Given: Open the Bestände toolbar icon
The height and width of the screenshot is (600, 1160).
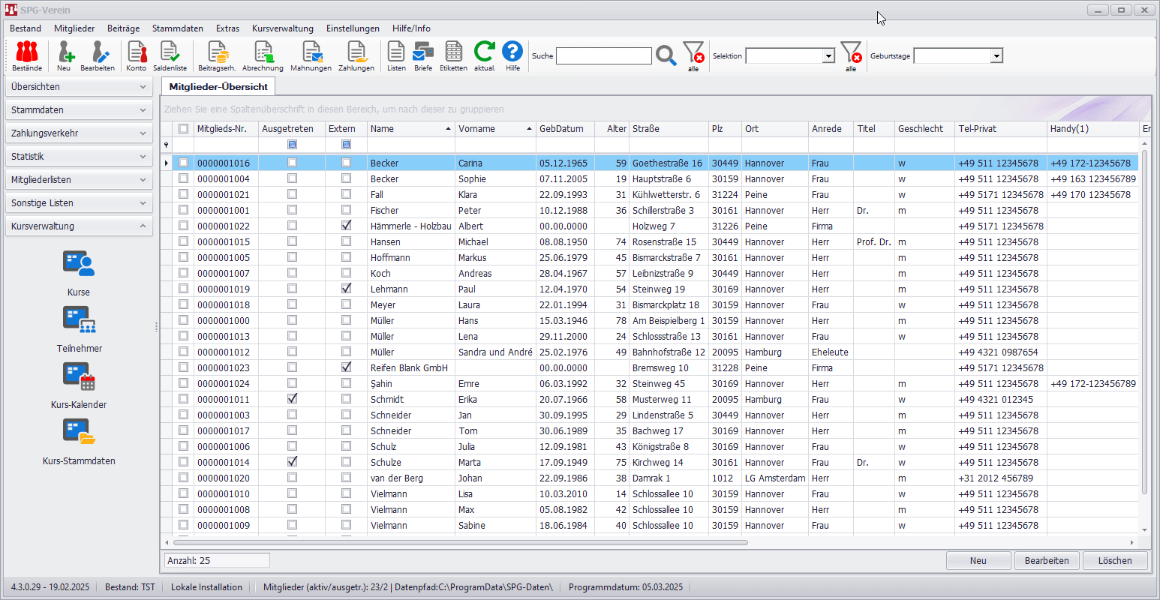Looking at the screenshot, I should pyautogui.click(x=27, y=55).
